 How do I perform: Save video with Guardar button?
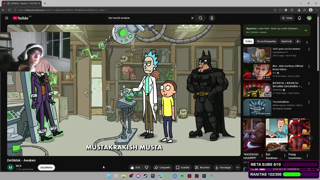click(x=183, y=167)
